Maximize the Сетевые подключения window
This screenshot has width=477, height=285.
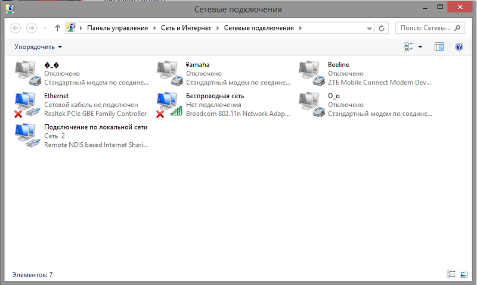(x=440, y=7)
